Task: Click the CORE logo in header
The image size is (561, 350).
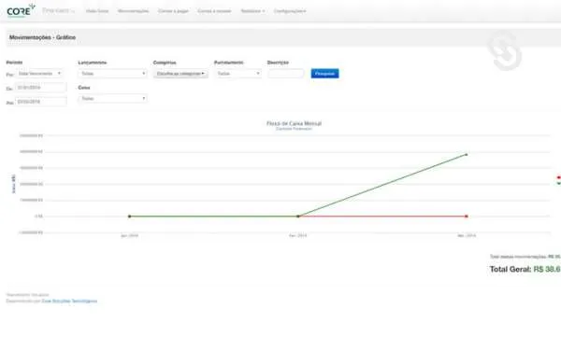Action: 21,10
